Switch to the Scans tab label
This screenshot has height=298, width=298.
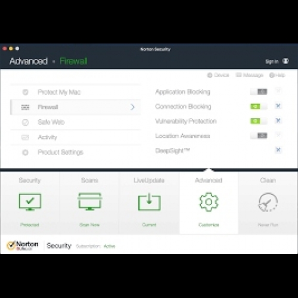(x=89, y=181)
